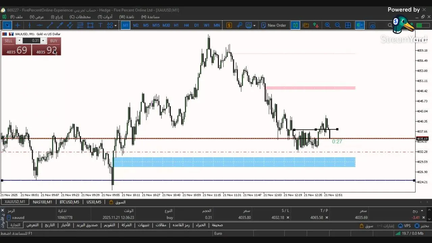Viewport: 432px width, 243px height.
Task: Click the lot volume field 0.31
Action: [x=31, y=40]
